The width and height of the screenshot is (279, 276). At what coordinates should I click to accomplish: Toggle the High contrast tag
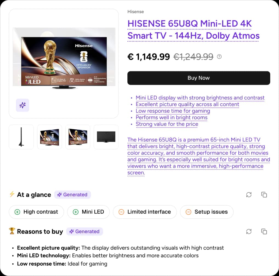point(36,212)
